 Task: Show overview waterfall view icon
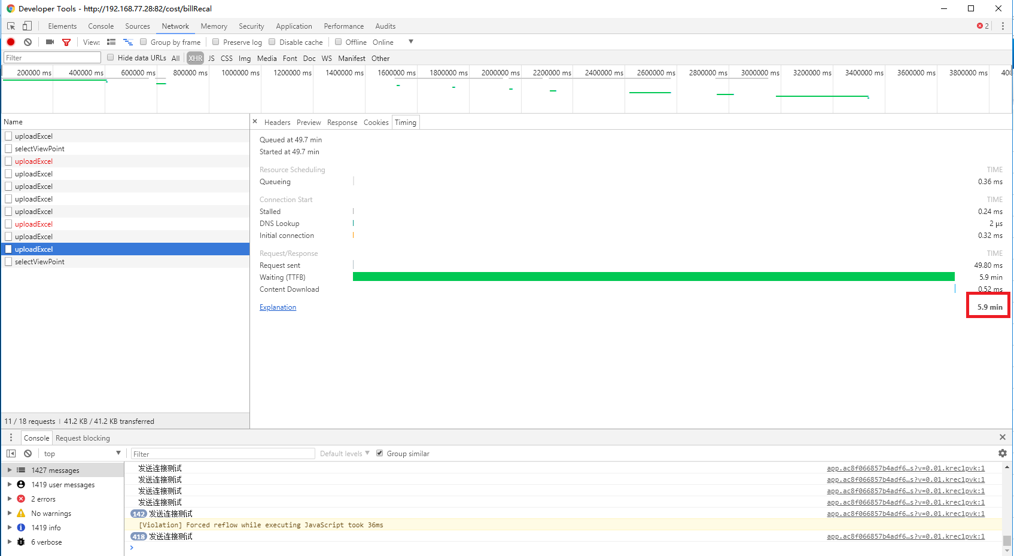[x=128, y=42]
